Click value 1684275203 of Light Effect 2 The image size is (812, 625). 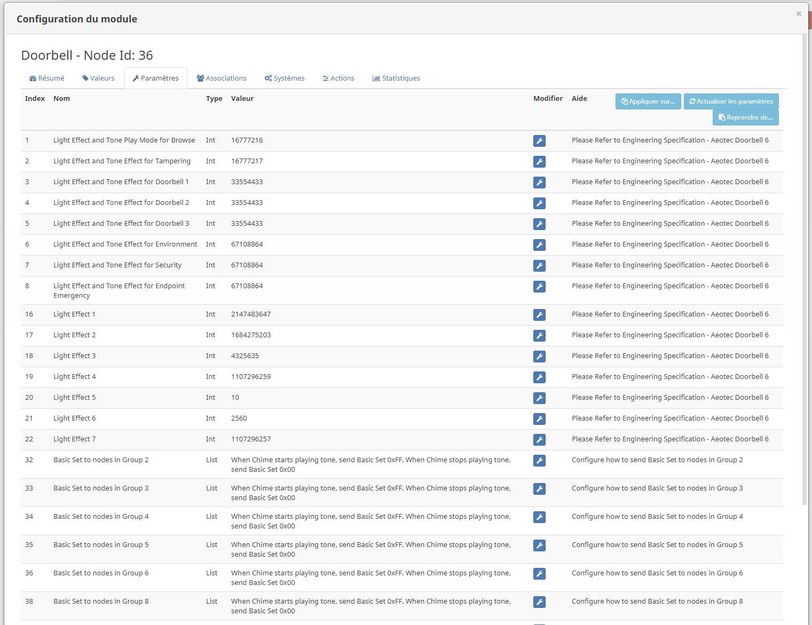pos(251,335)
